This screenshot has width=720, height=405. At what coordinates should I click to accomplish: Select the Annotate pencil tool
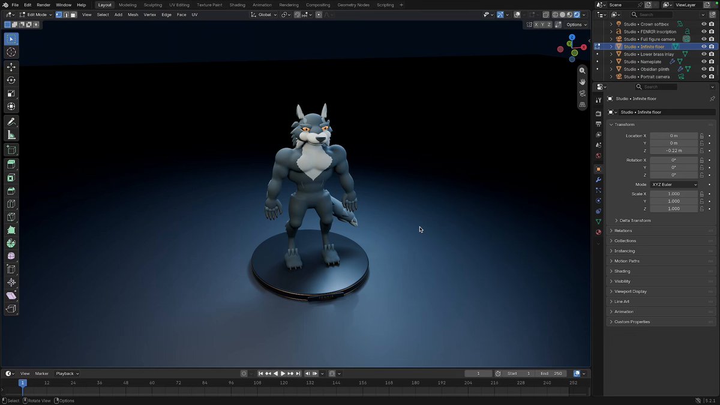[11, 121]
